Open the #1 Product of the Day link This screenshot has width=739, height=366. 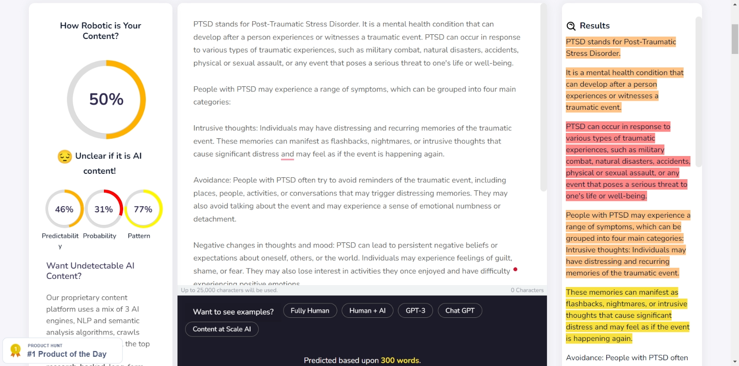(x=66, y=354)
